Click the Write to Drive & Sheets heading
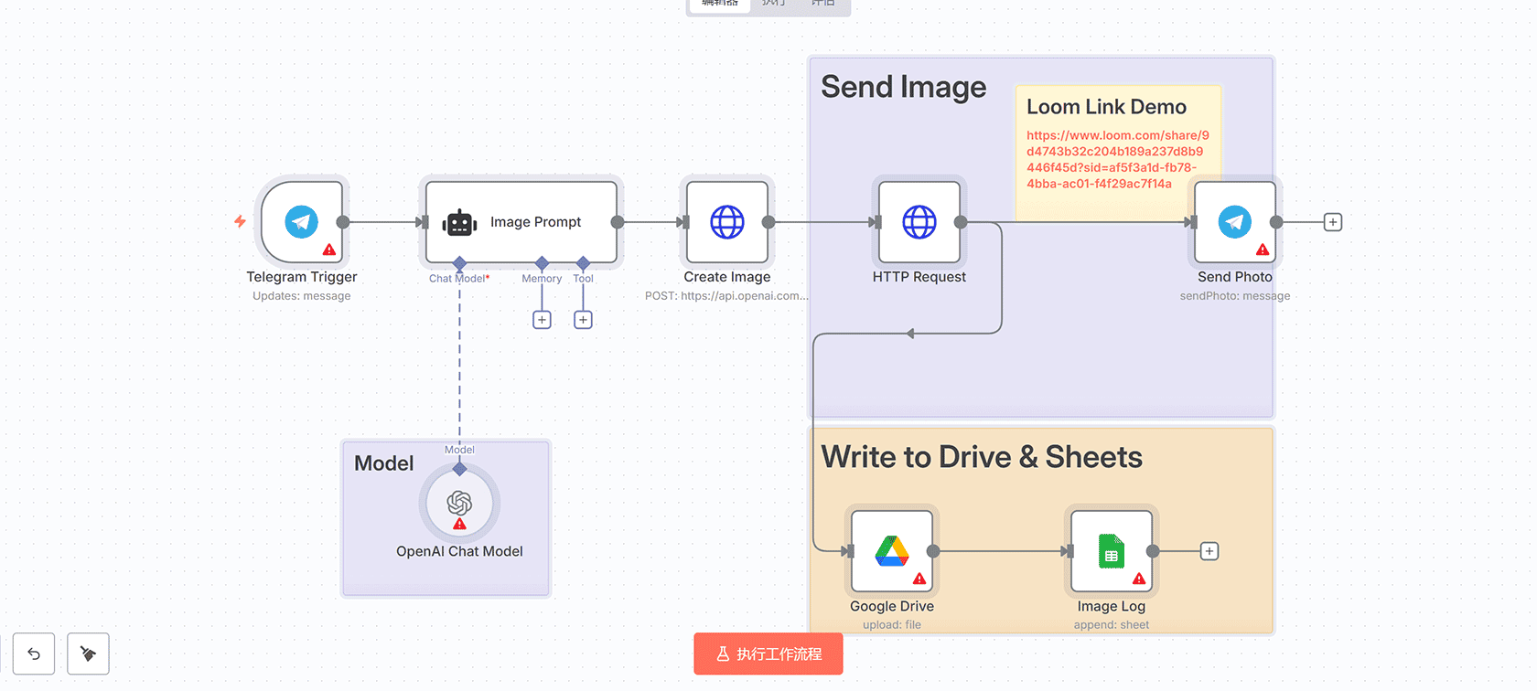This screenshot has height=691, width=1537. coord(981,457)
